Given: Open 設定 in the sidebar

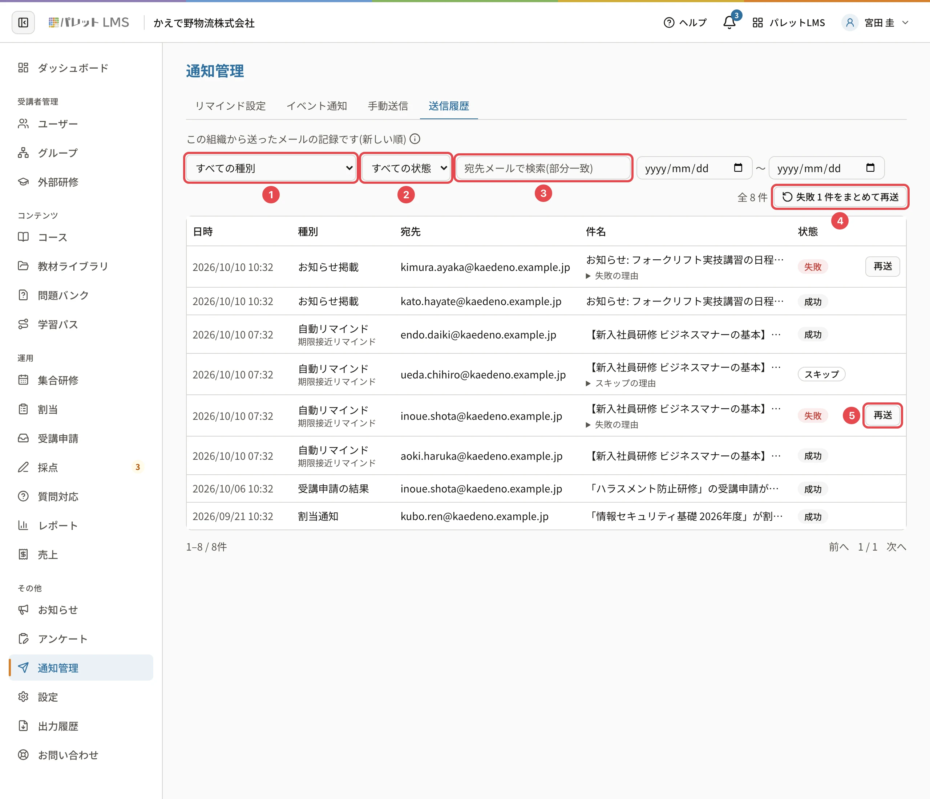Looking at the screenshot, I should [81, 697].
